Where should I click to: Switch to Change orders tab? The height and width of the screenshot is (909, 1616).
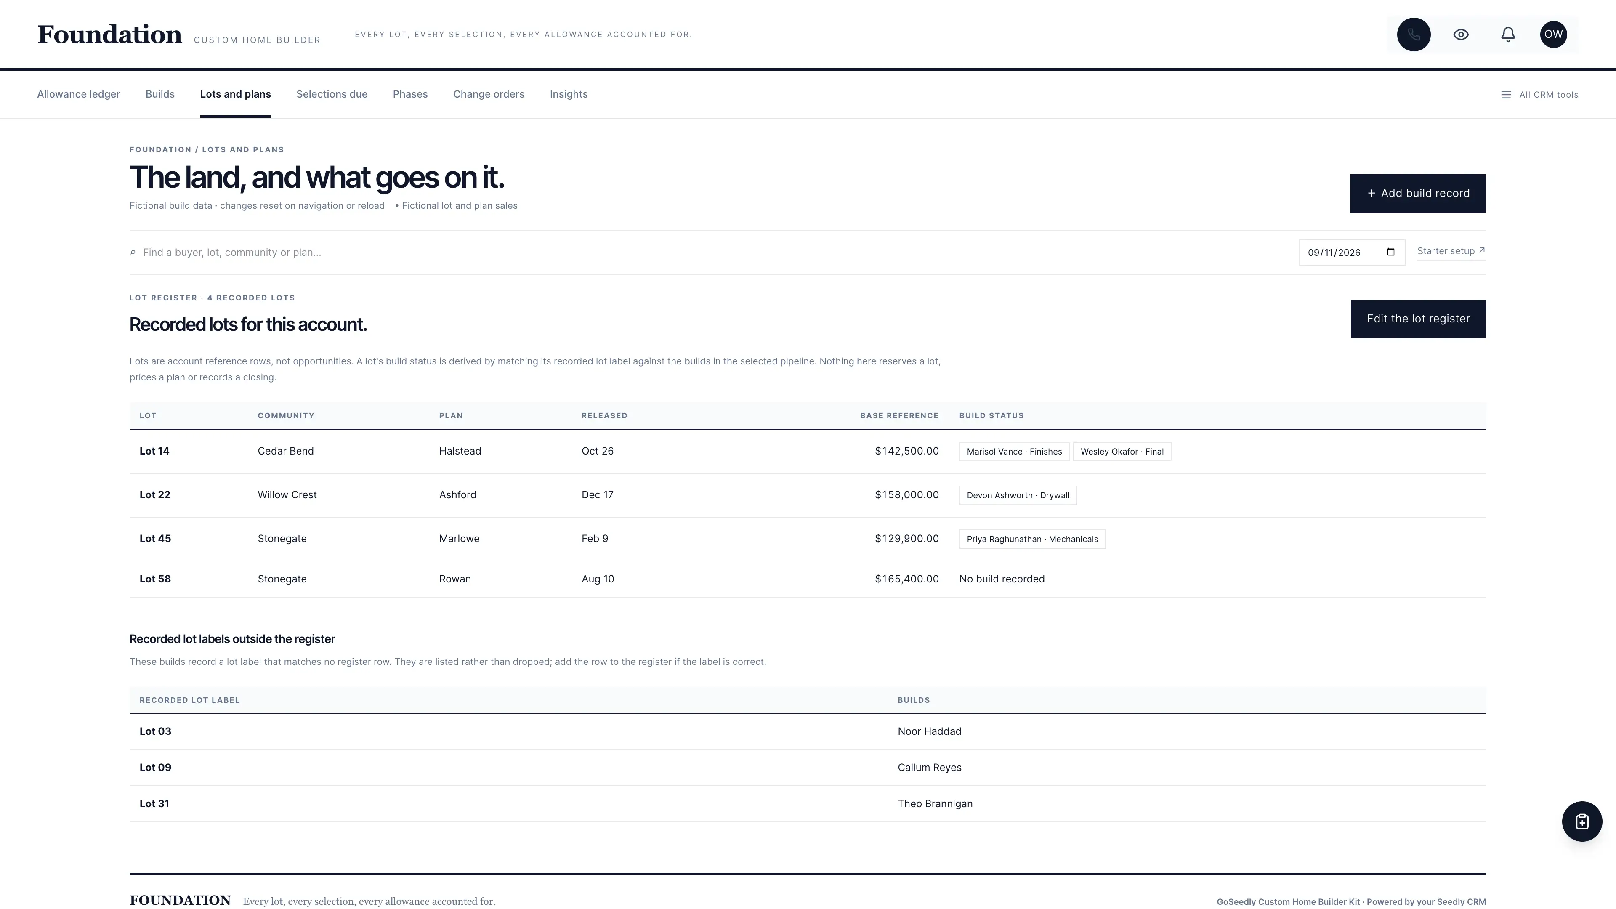click(489, 94)
